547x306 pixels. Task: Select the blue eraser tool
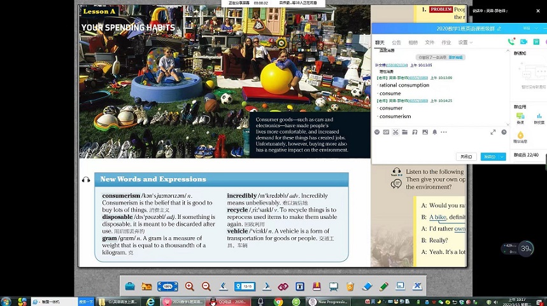click(x=367, y=286)
